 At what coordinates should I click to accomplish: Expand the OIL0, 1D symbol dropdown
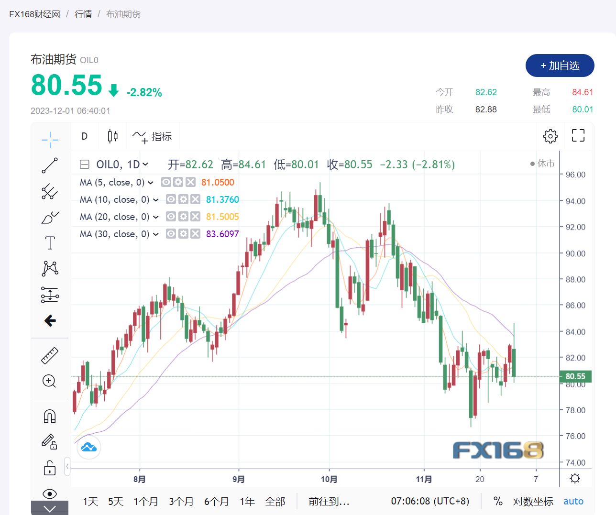tap(145, 164)
